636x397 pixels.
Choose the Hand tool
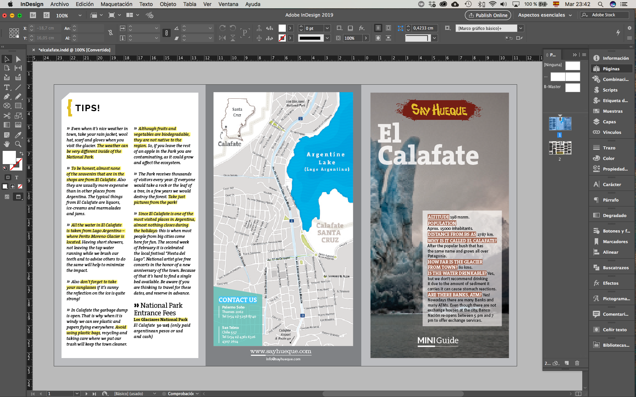click(x=7, y=144)
